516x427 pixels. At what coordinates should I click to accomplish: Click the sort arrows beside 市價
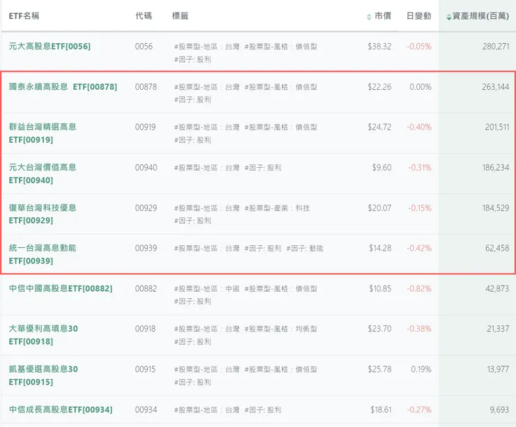[369, 16]
